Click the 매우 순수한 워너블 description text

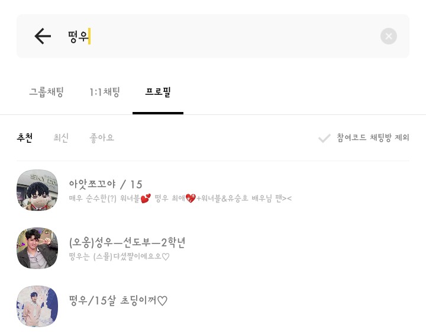pos(180,198)
